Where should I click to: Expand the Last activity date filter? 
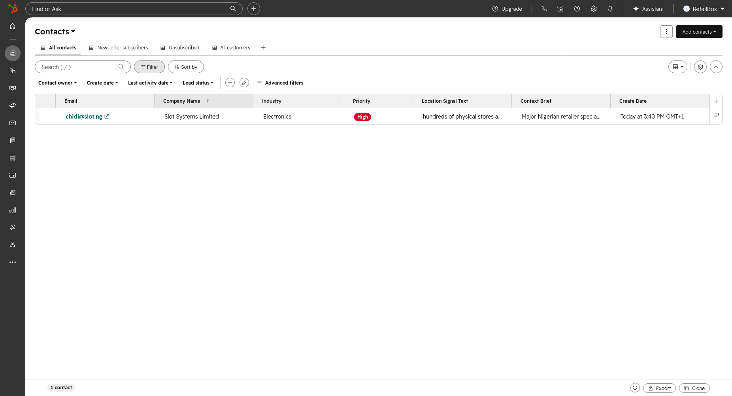click(150, 83)
